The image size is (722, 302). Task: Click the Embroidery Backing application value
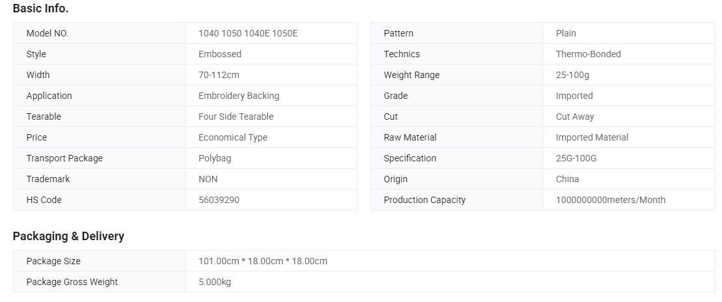pyautogui.click(x=238, y=96)
